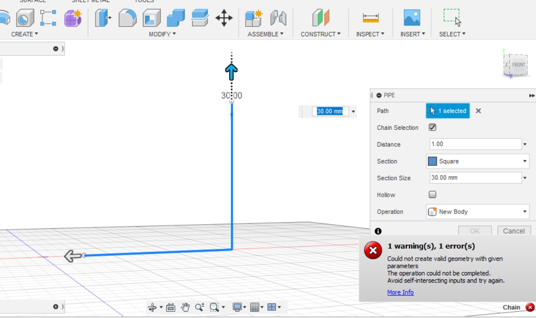Click the Offset Plane construct icon
This screenshot has height=318, width=536.
pyautogui.click(x=320, y=18)
